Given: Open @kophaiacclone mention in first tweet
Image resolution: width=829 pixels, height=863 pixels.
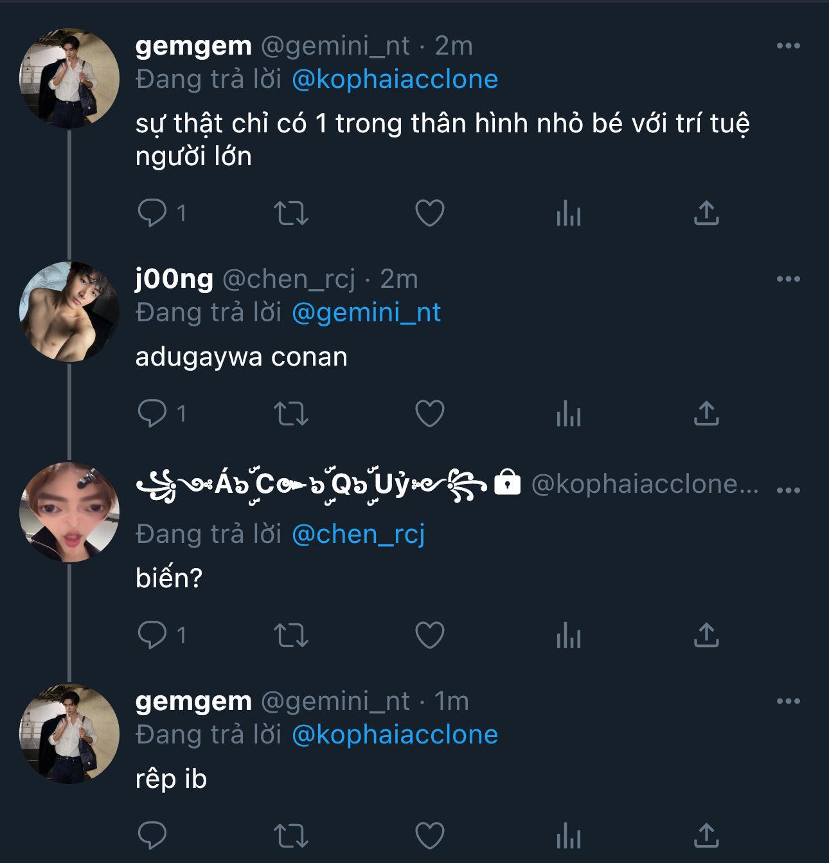Looking at the screenshot, I should tap(395, 80).
